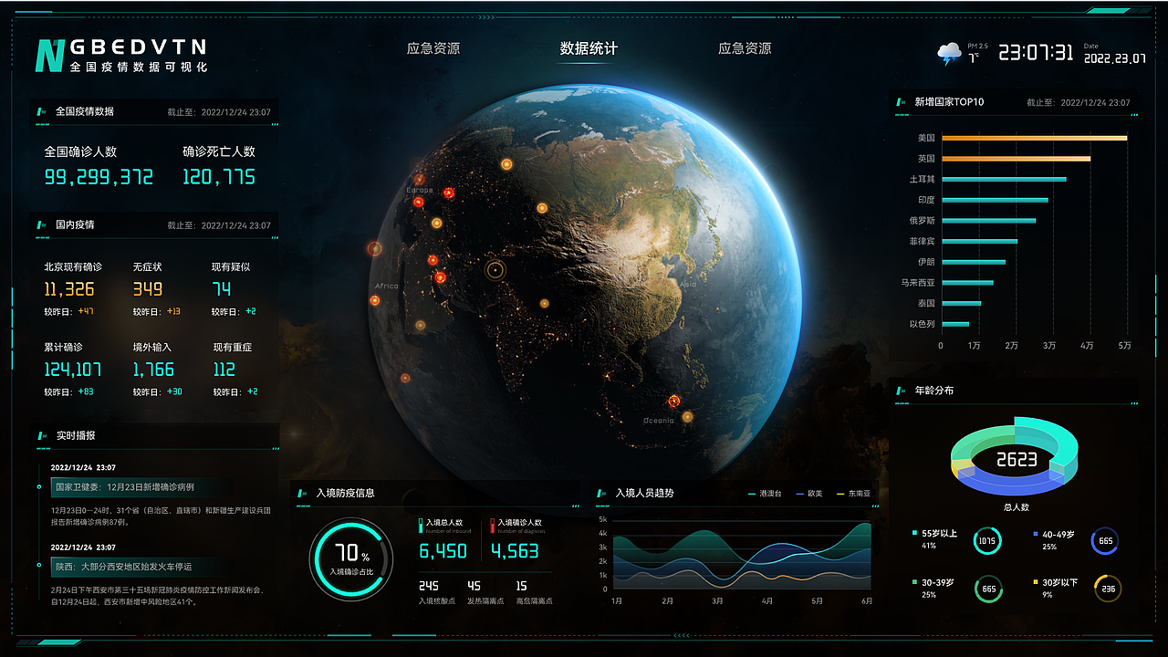Switch to the 数据统计 tab
This screenshot has width=1168, height=657.
[x=589, y=48]
